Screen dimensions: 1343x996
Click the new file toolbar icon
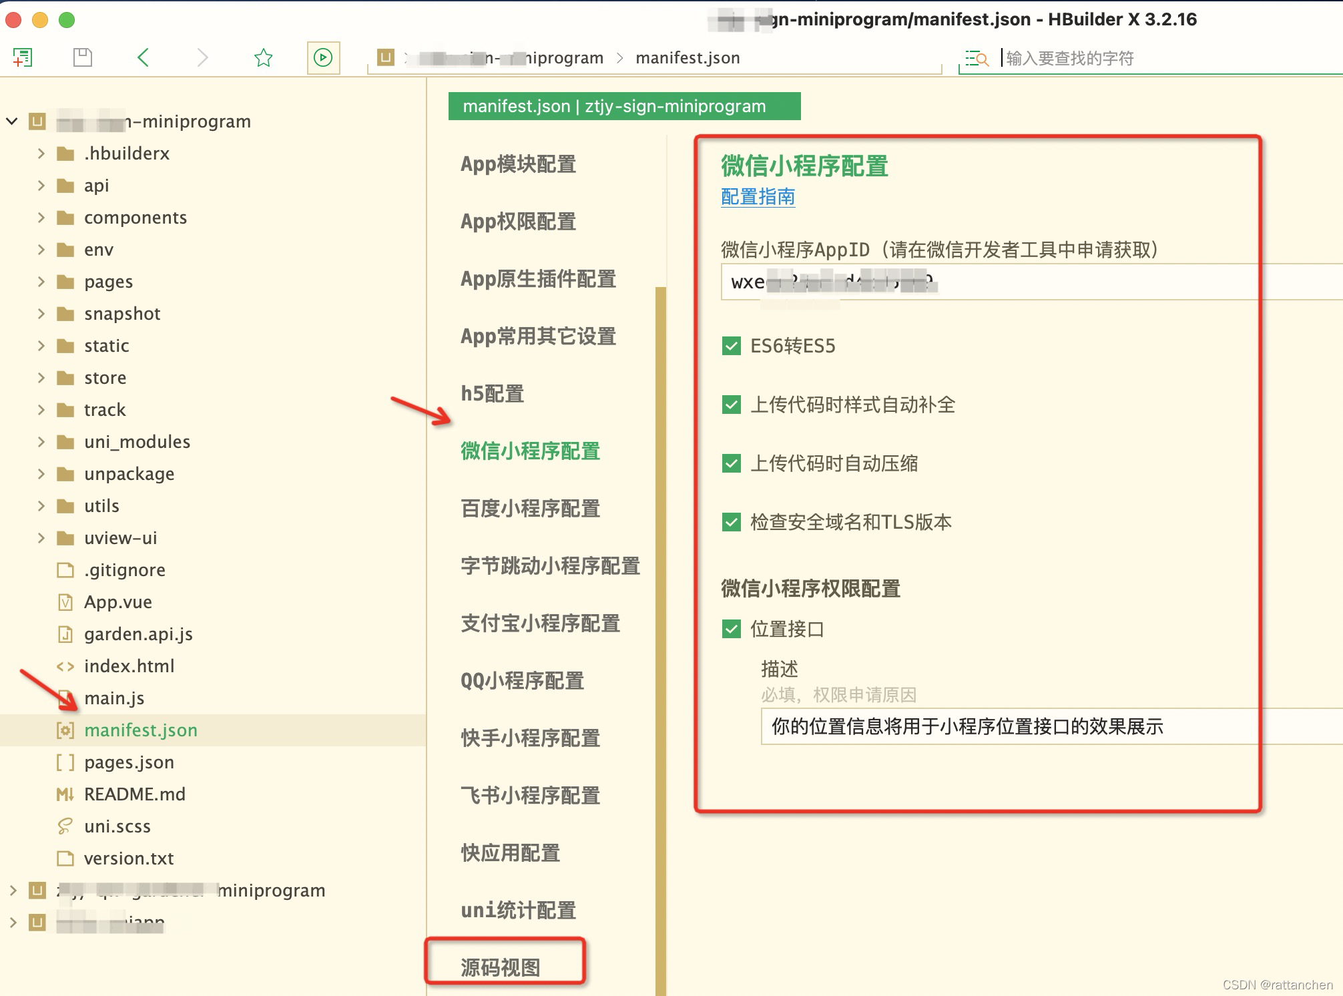click(x=23, y=58)
